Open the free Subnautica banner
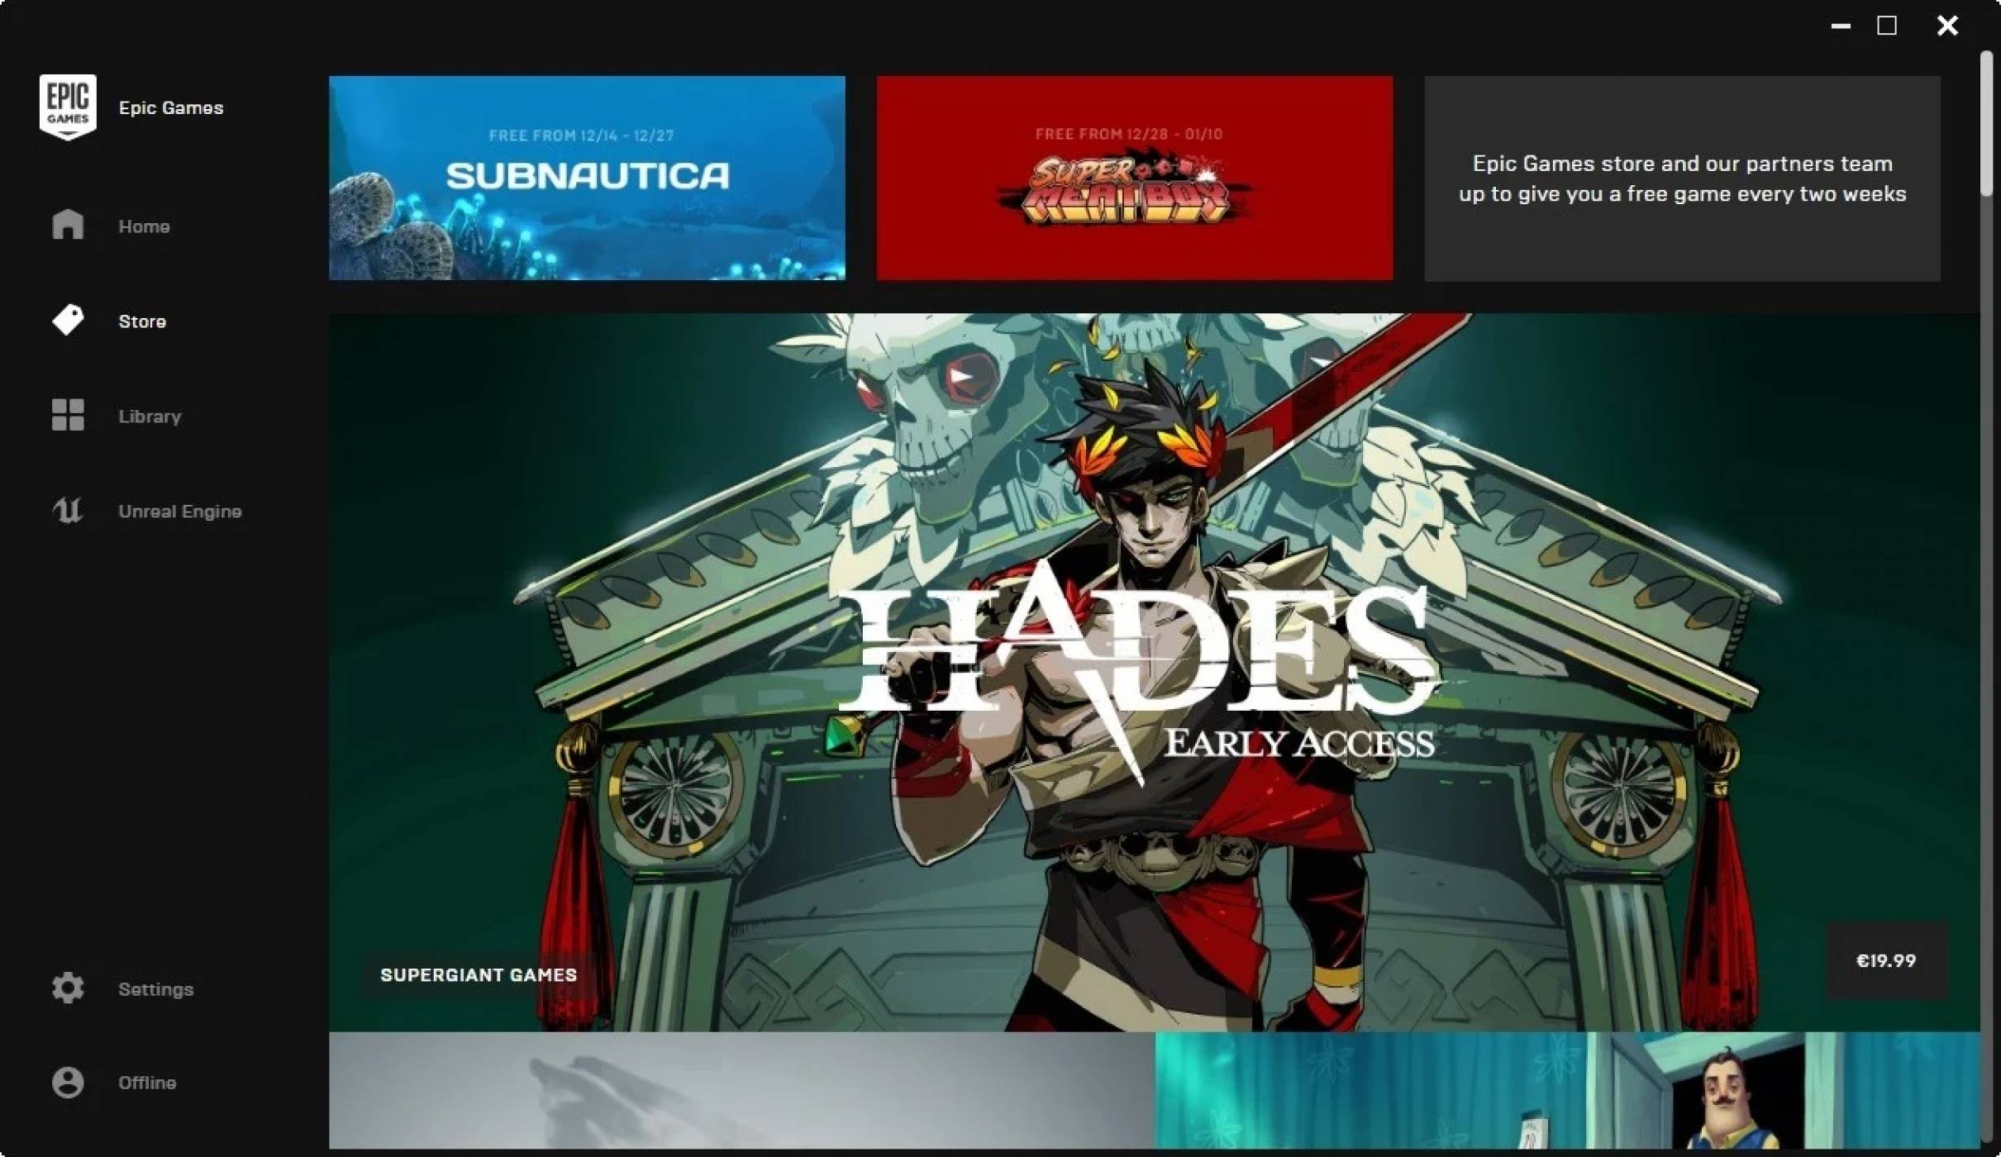This screenshot has width=2001, height=1157. [587, 178]
